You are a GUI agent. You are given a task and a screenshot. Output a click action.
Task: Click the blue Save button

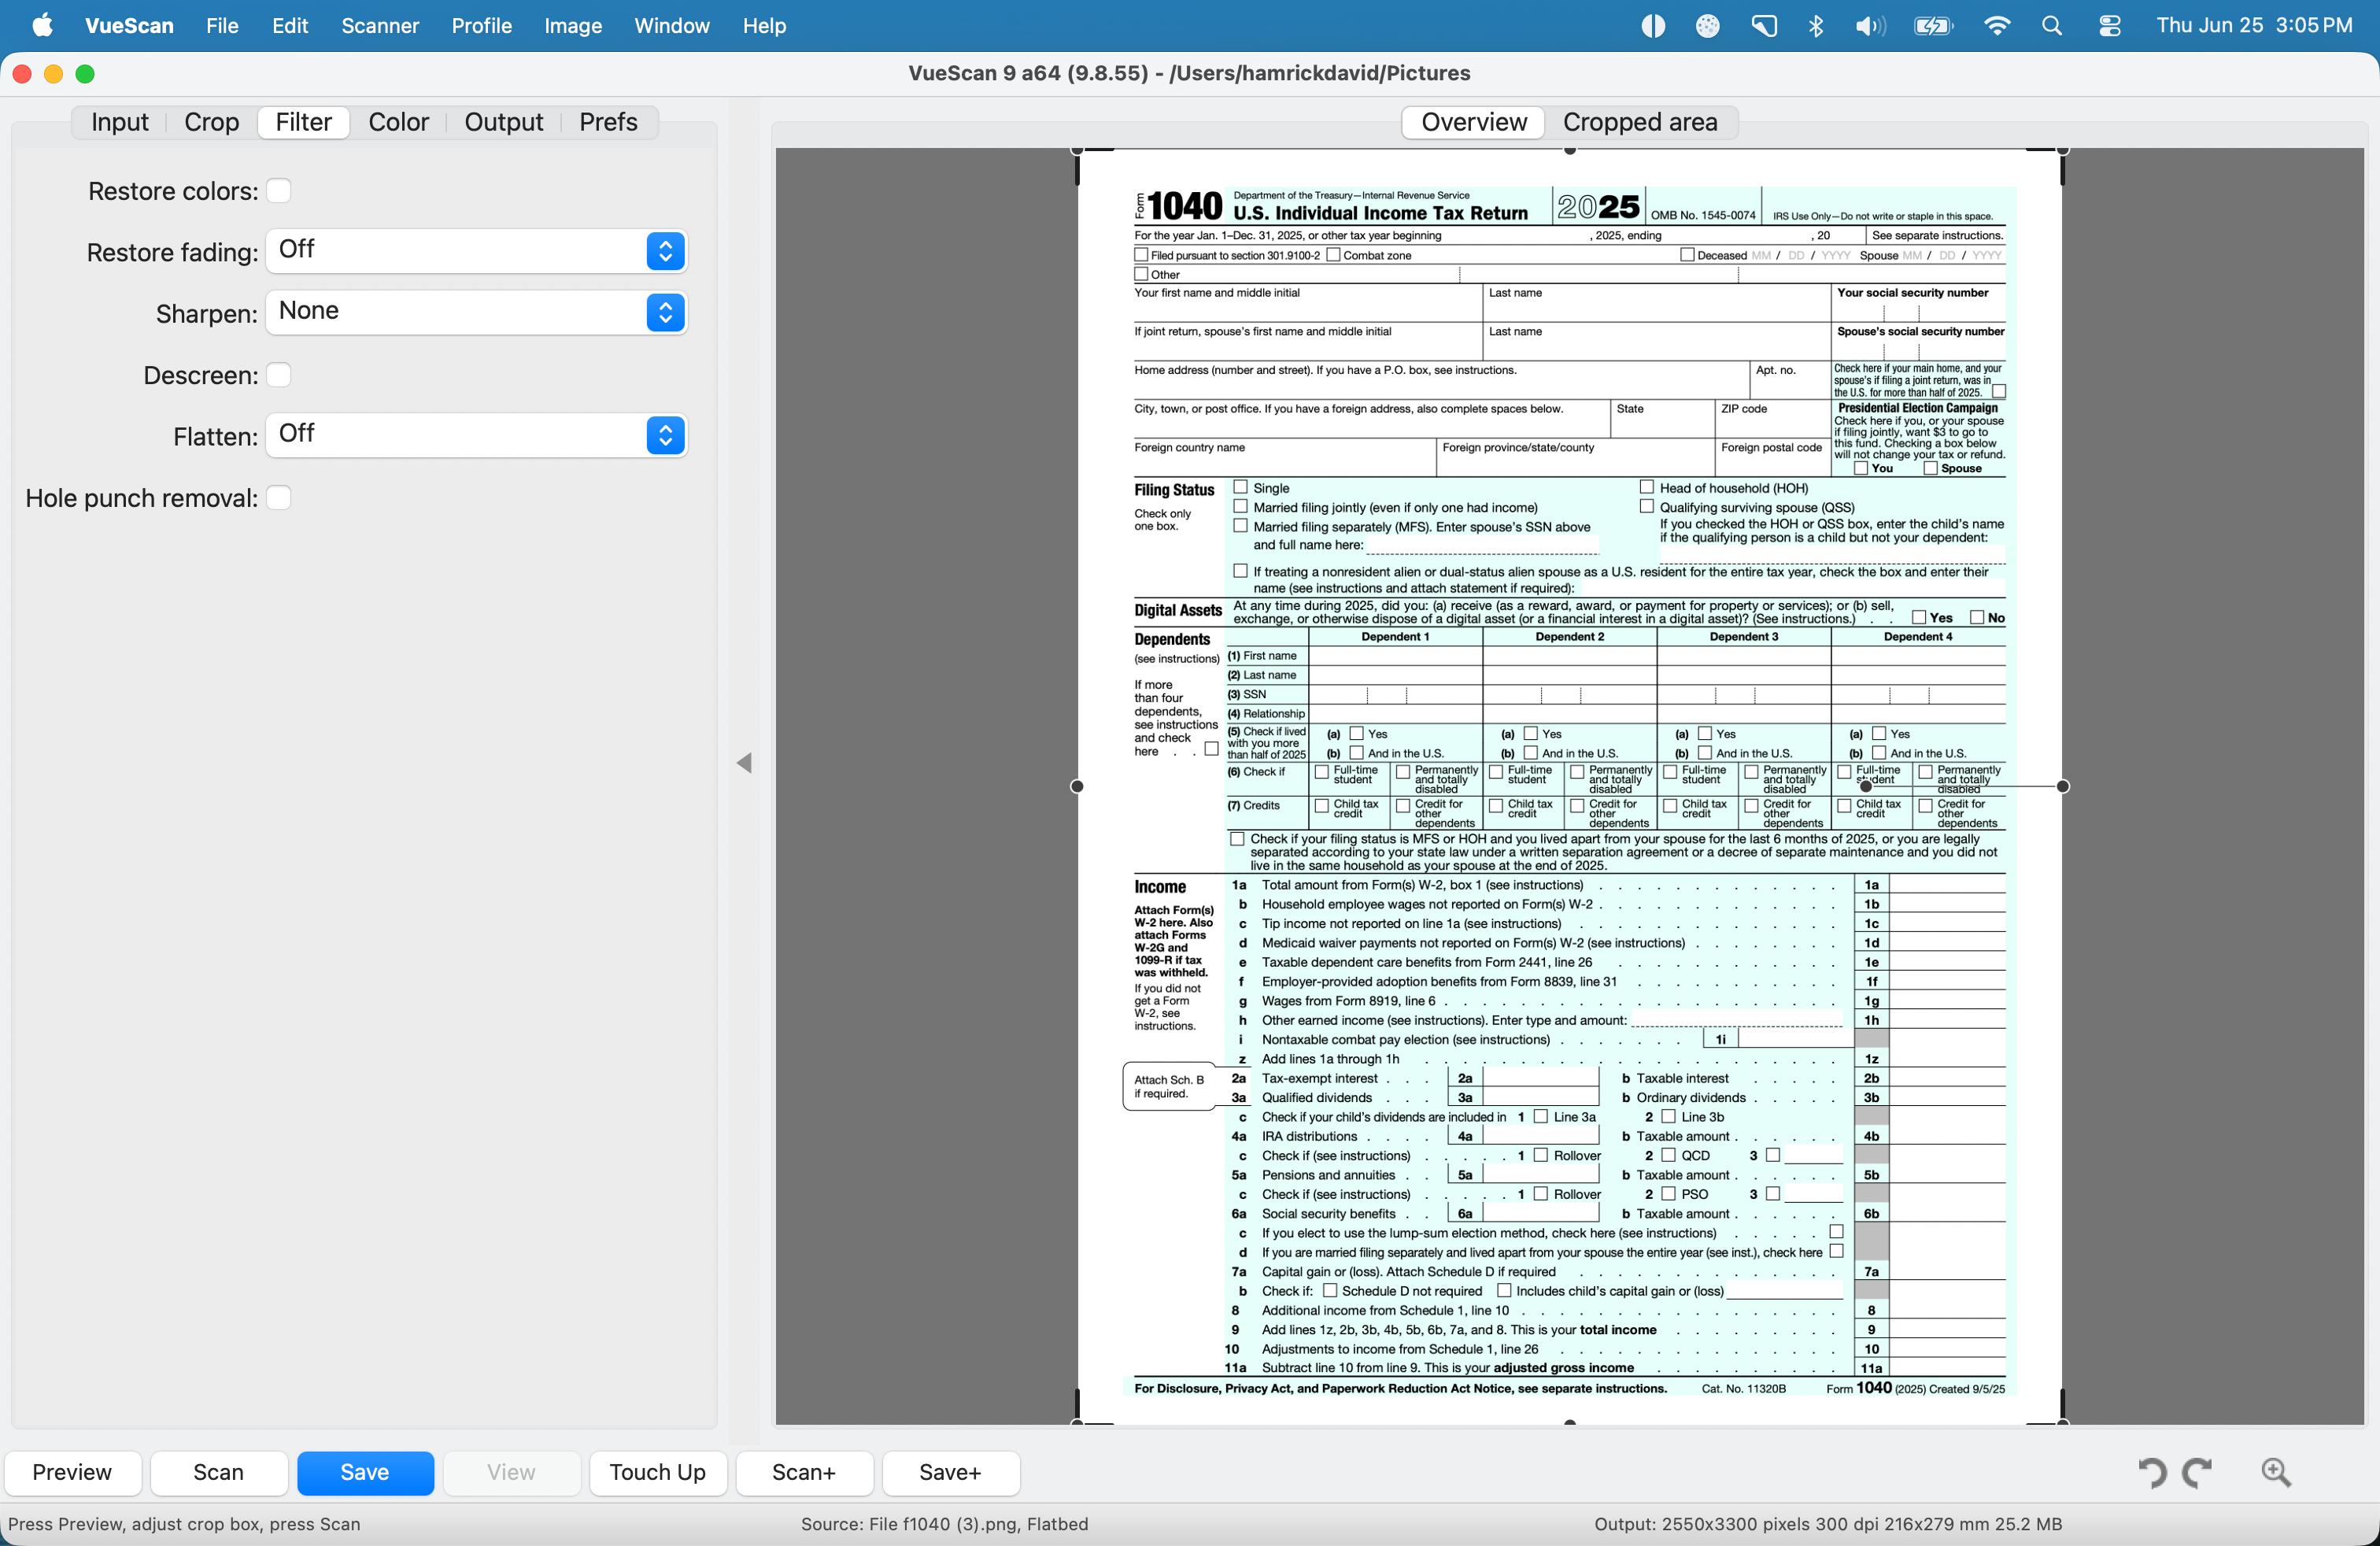(365, 1472)
